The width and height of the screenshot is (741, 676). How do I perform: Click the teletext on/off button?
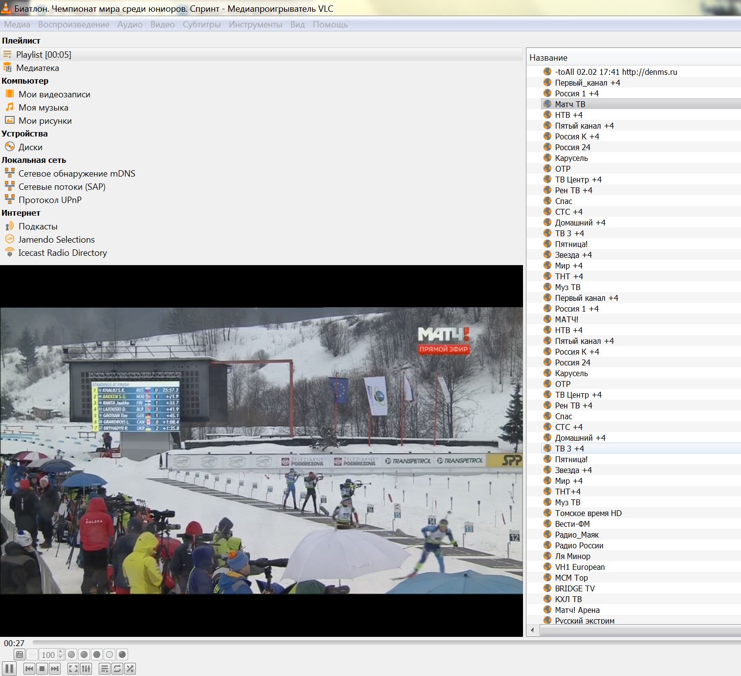pos(20,654)
